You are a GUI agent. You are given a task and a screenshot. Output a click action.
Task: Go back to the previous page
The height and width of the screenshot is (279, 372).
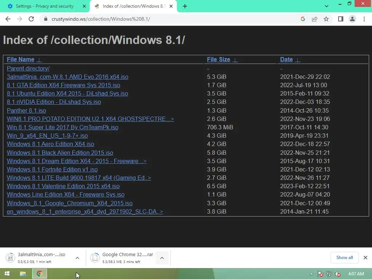pyautogui.click(x=8, y=19)
